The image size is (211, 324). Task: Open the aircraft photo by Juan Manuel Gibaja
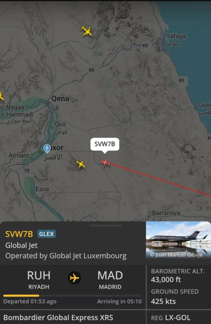pyautogui.click(x=179, y=240)
